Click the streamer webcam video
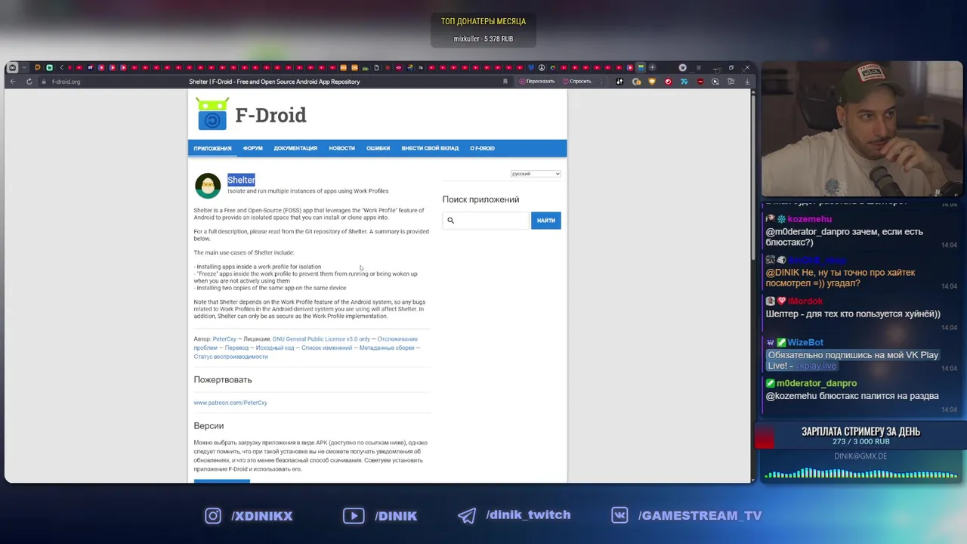Screen dimensions: 967x544 [862, 129]
